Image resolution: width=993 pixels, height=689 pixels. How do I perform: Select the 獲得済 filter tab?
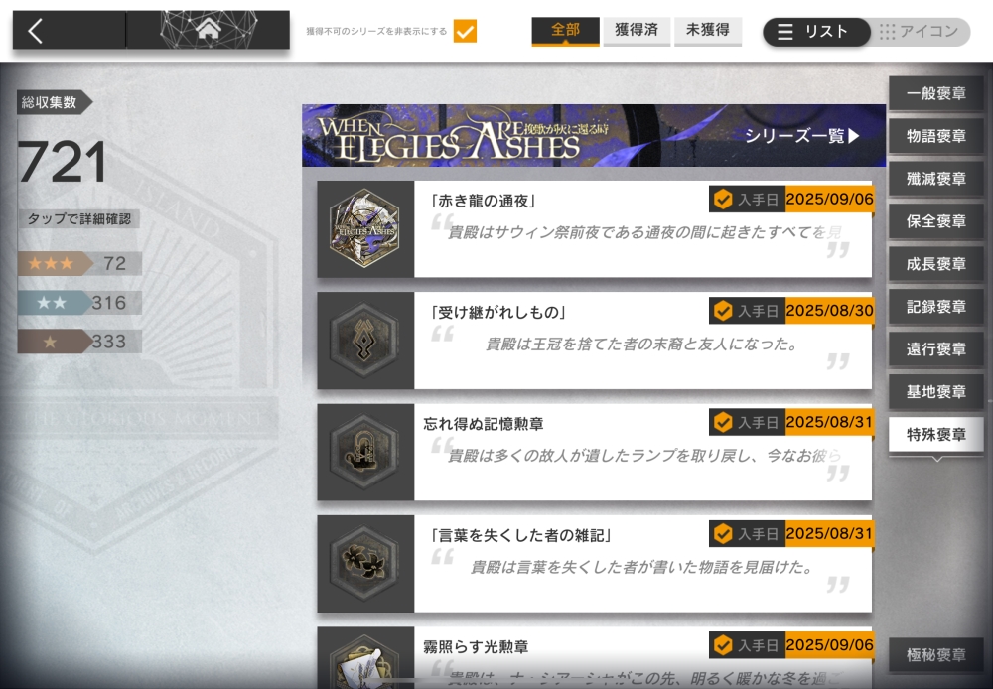click(637, 31)
